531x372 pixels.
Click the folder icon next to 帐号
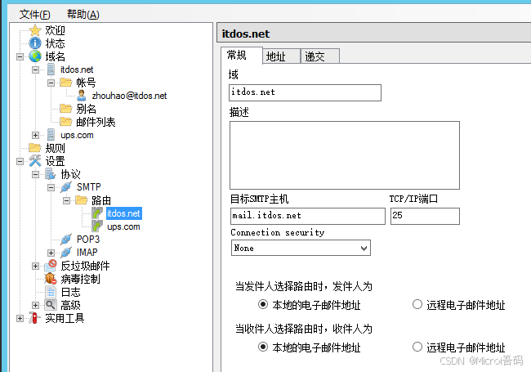click(x=66, y=83)
